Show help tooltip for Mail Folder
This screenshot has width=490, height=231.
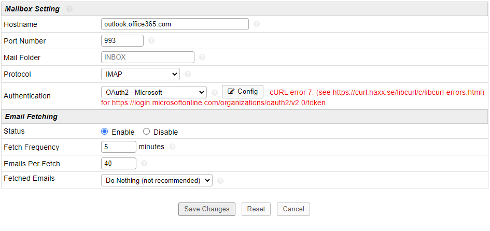click(202, 57)
